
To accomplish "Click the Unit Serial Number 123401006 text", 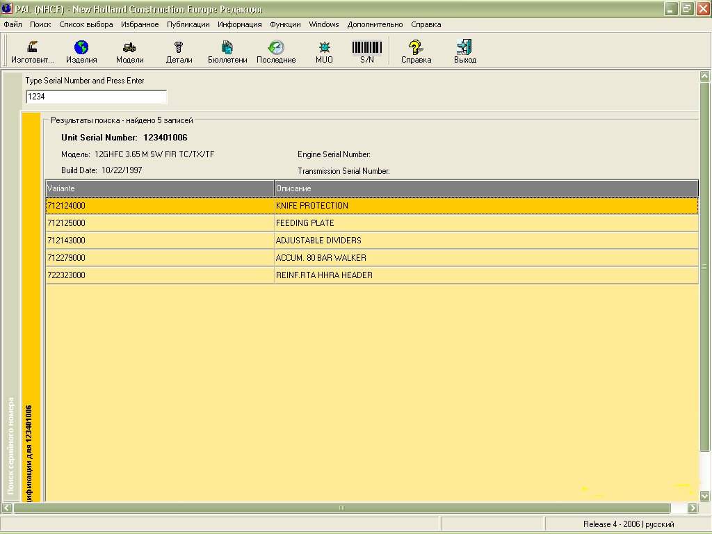I will [124, 138].
